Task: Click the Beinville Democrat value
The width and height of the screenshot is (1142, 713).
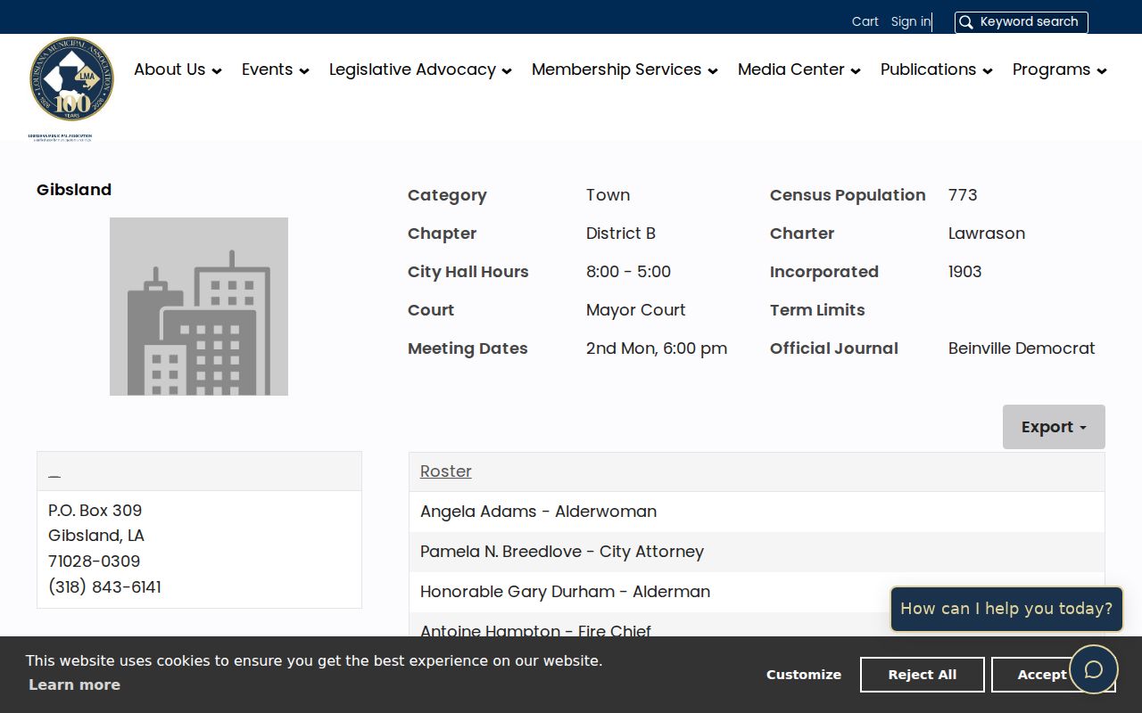Action: pyautogui.click(x=1022, y=348)
